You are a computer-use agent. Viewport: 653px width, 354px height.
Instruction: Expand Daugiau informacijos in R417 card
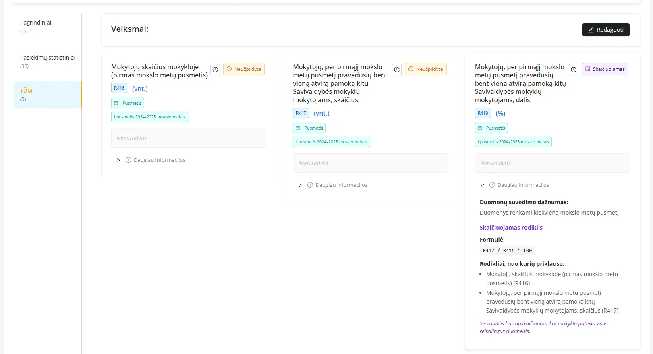(x=300, y=185)
